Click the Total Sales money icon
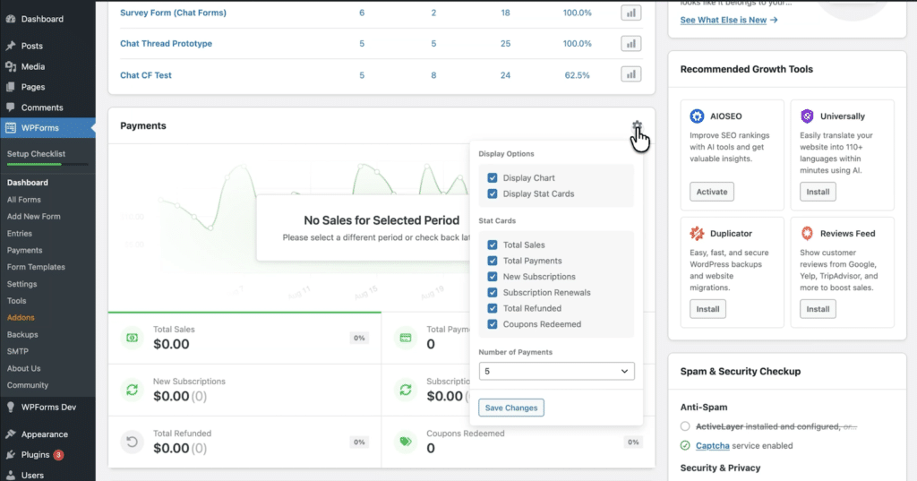The image size is (917, 481). point(133,338)
